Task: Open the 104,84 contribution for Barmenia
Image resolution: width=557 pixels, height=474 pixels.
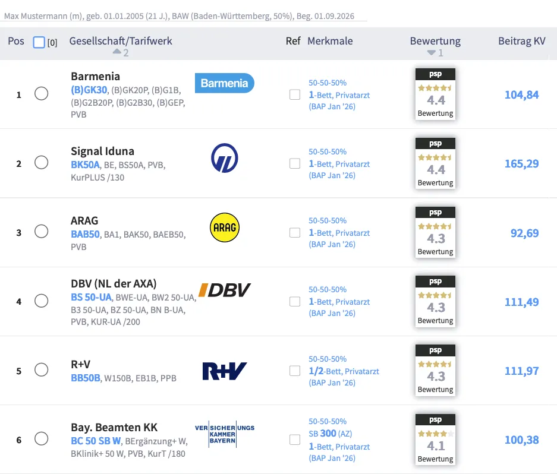Action: coord(521,95)
